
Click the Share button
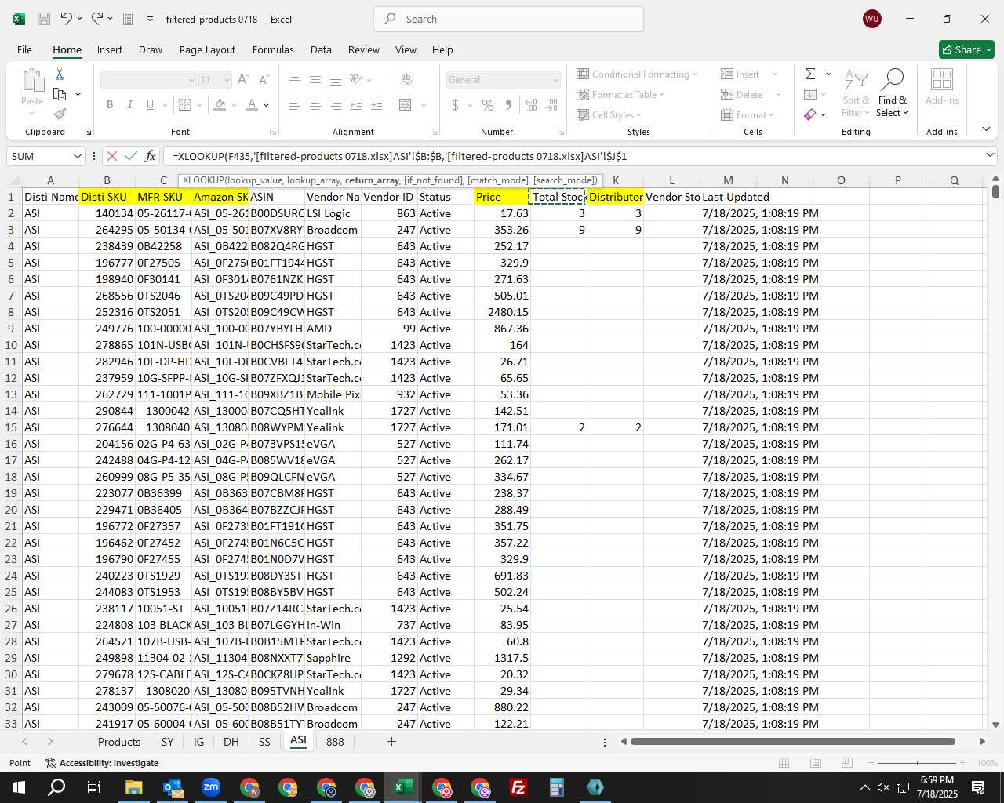[x=966, y=49]
